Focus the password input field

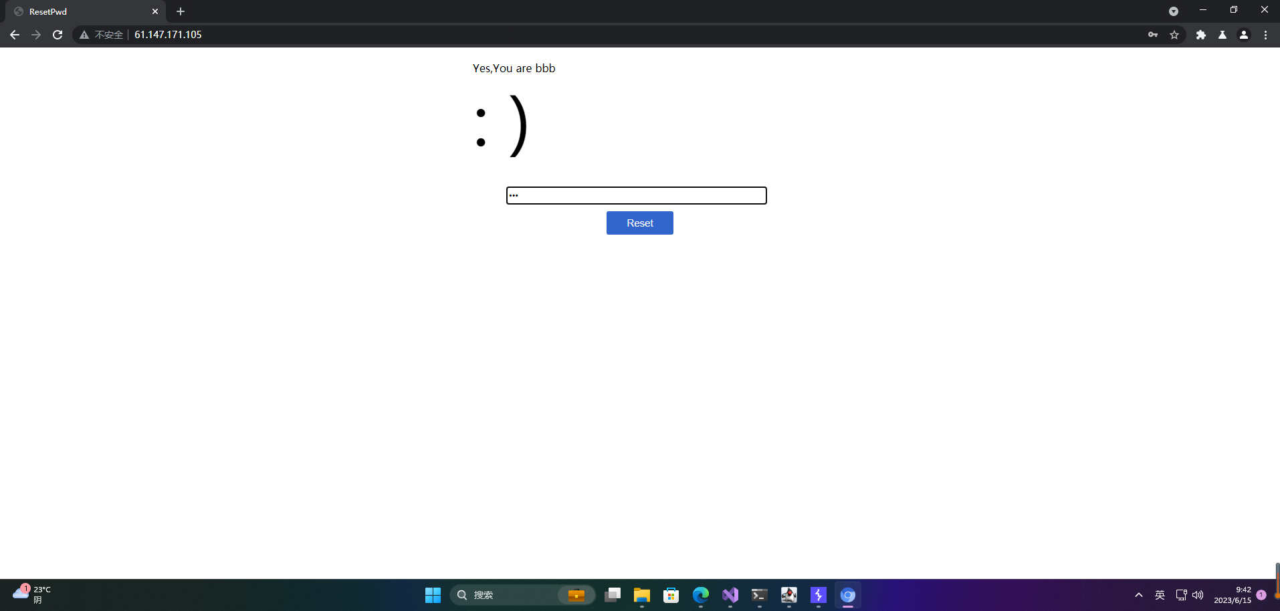(636, 195)
